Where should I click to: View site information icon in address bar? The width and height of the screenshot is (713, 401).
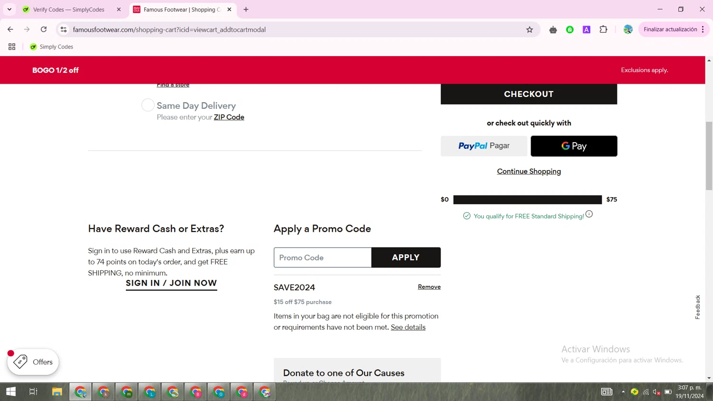[x=63, y=29]
